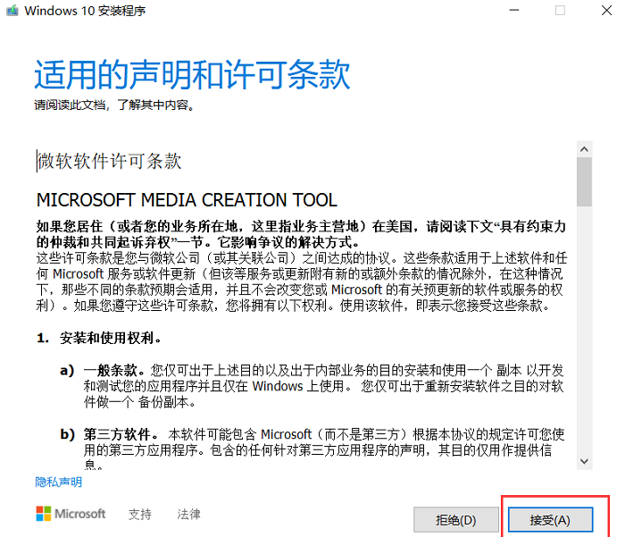Click the Decline button 拒绝(D)
The width and height of the screenshot is (625, 537).
point(456,520)
